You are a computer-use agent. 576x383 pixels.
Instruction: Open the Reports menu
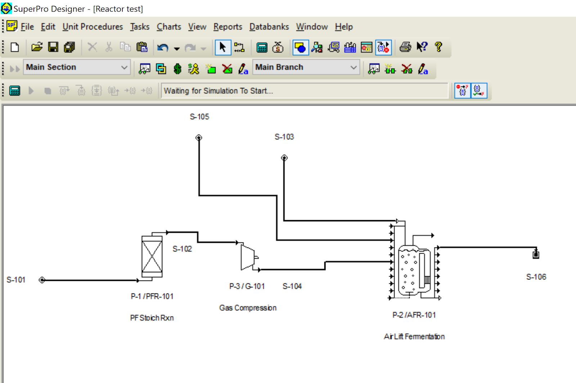click(228, 27)
